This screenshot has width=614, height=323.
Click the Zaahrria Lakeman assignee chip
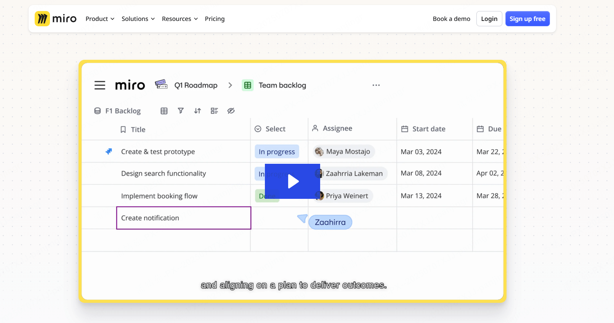point(351,174)
